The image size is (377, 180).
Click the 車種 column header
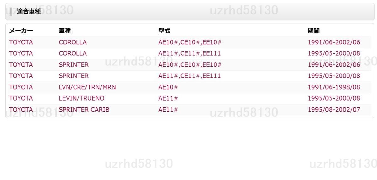tap(65, 31)
